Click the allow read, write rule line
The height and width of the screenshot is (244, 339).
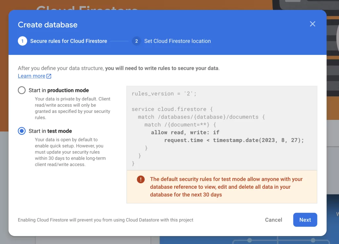(185, 132)
